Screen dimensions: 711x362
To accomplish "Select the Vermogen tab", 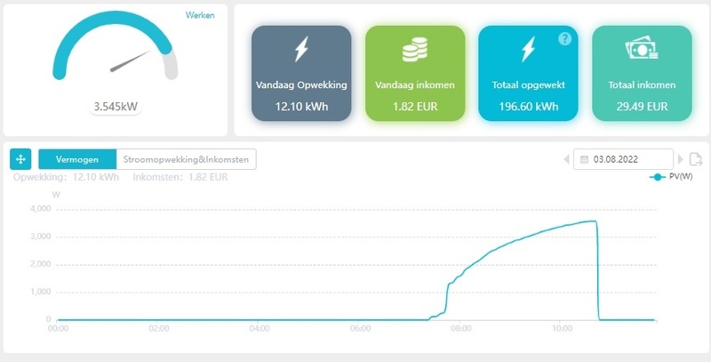I will (x=77, y=159).
